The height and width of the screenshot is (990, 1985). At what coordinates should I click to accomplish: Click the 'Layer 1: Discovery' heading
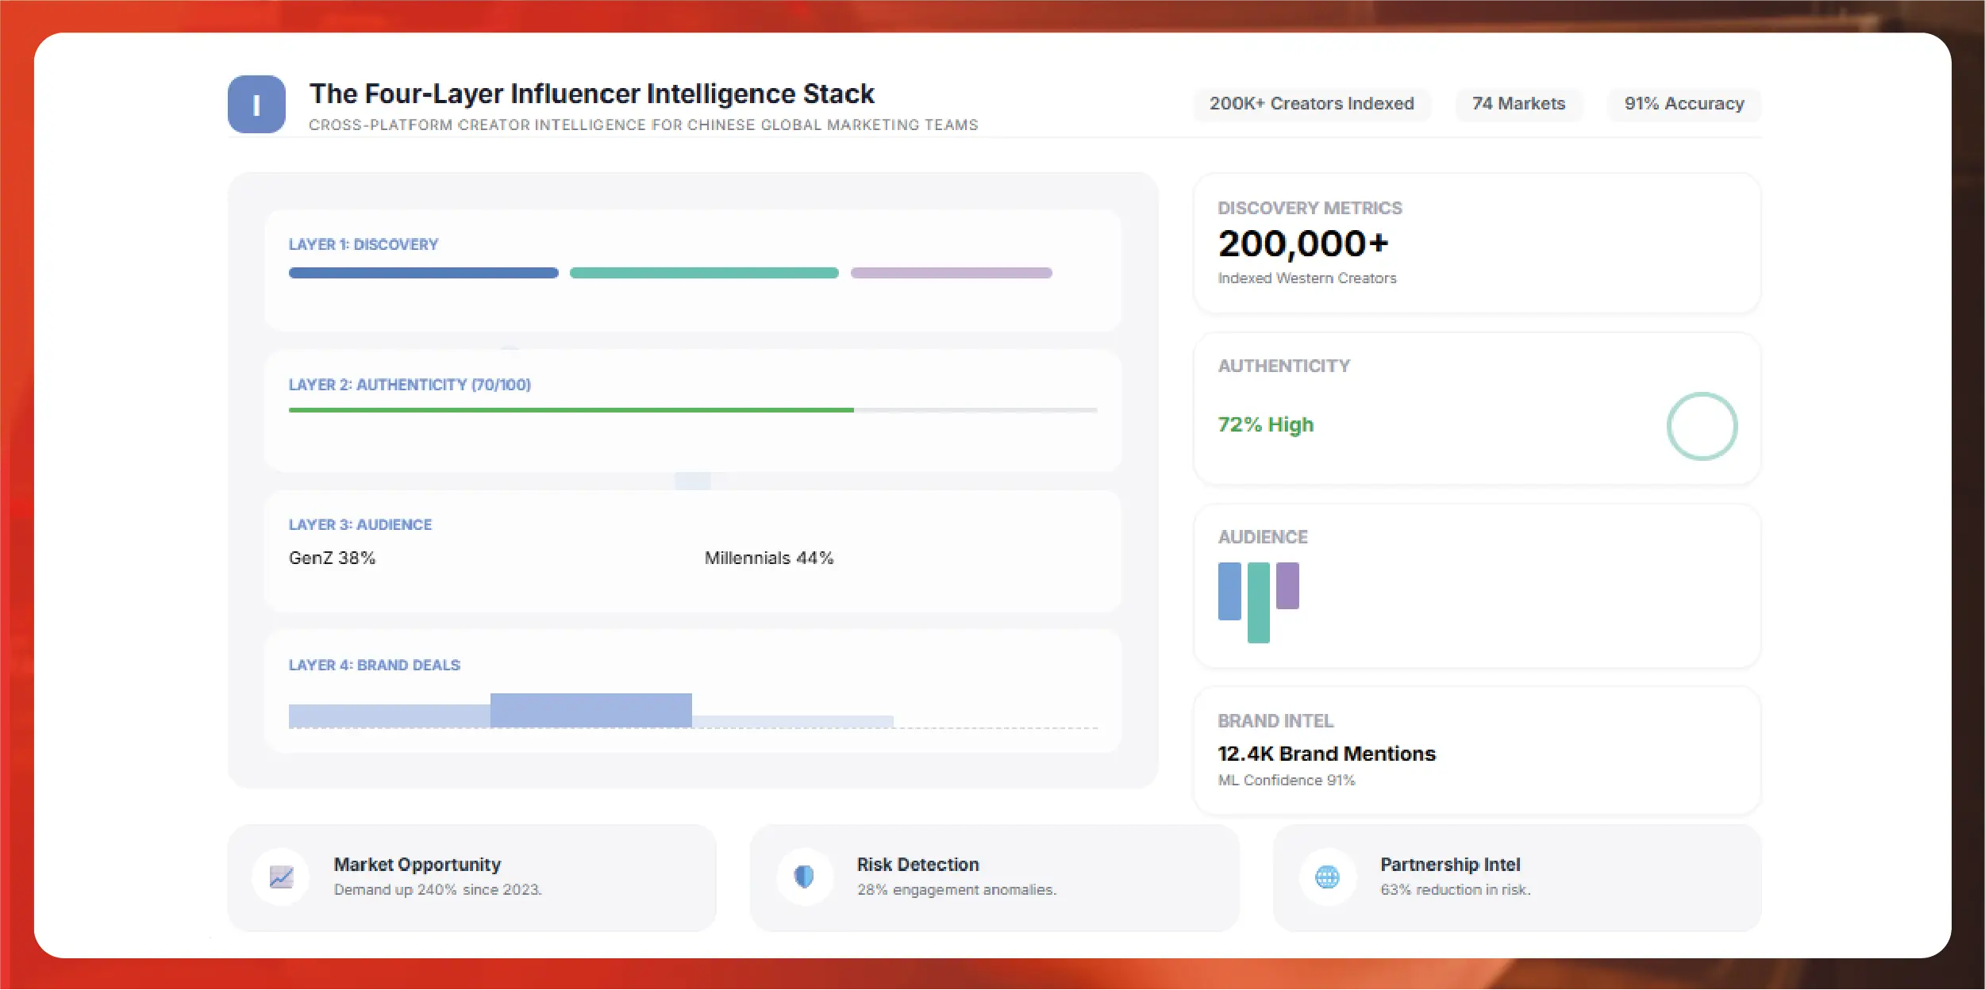click(x=364, y=244)
